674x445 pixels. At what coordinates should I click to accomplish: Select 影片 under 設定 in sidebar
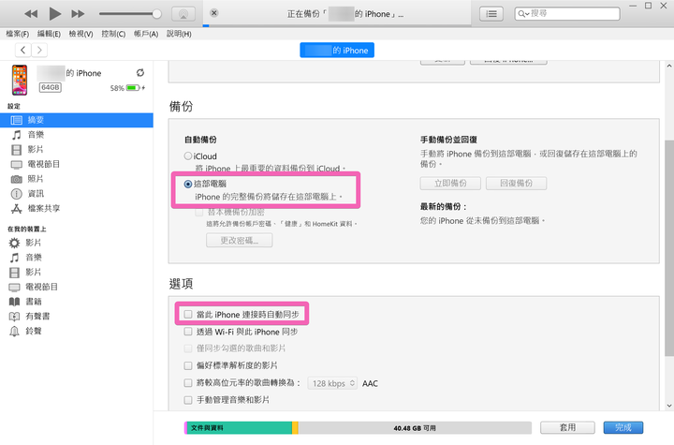coord(77,149)
